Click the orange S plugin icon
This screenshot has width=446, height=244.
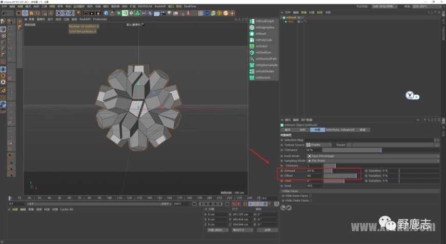point(226,13)
